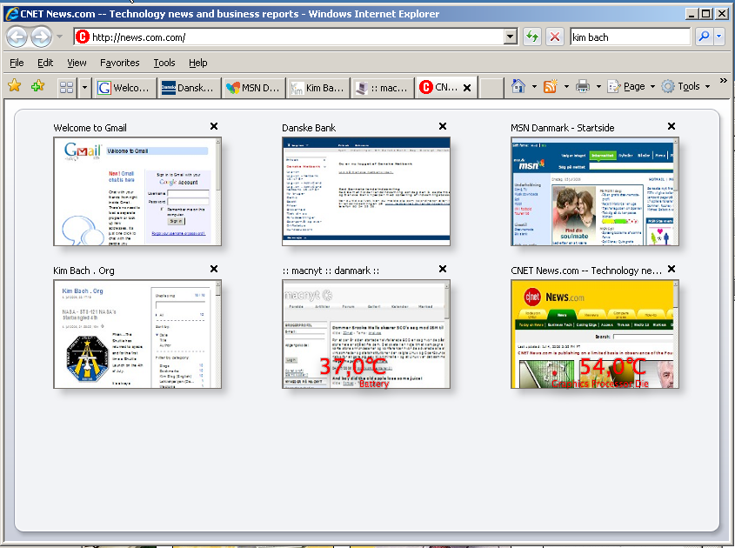Open a new blank tab
This screenshot has width=735, height=548.
pyautogui.click(x=491, y=88)
